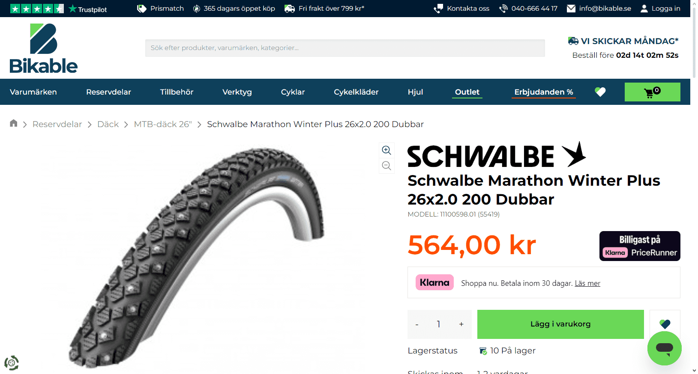Go to MTB-däck 26" breadcrumb
Viewport: 698px width, 374px height.
pos(163,124)
